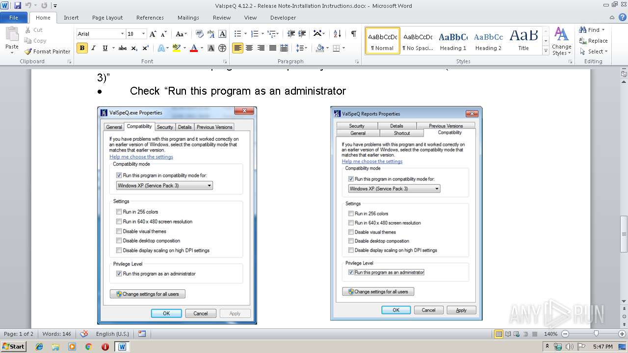Click the Replace icon in Editing group
This screenshot has width=628, height=353.
583,41
